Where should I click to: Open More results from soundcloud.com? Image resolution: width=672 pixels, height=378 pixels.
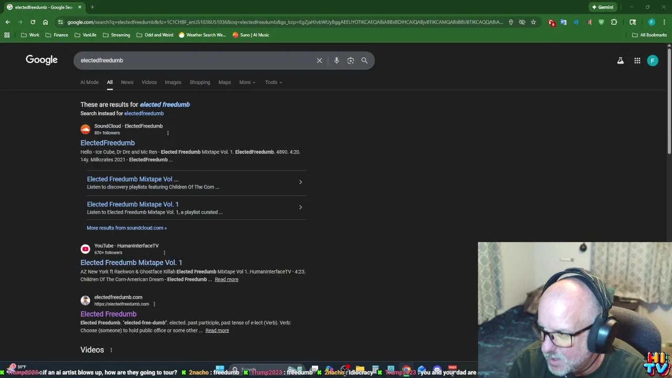[x=127, y=228]
